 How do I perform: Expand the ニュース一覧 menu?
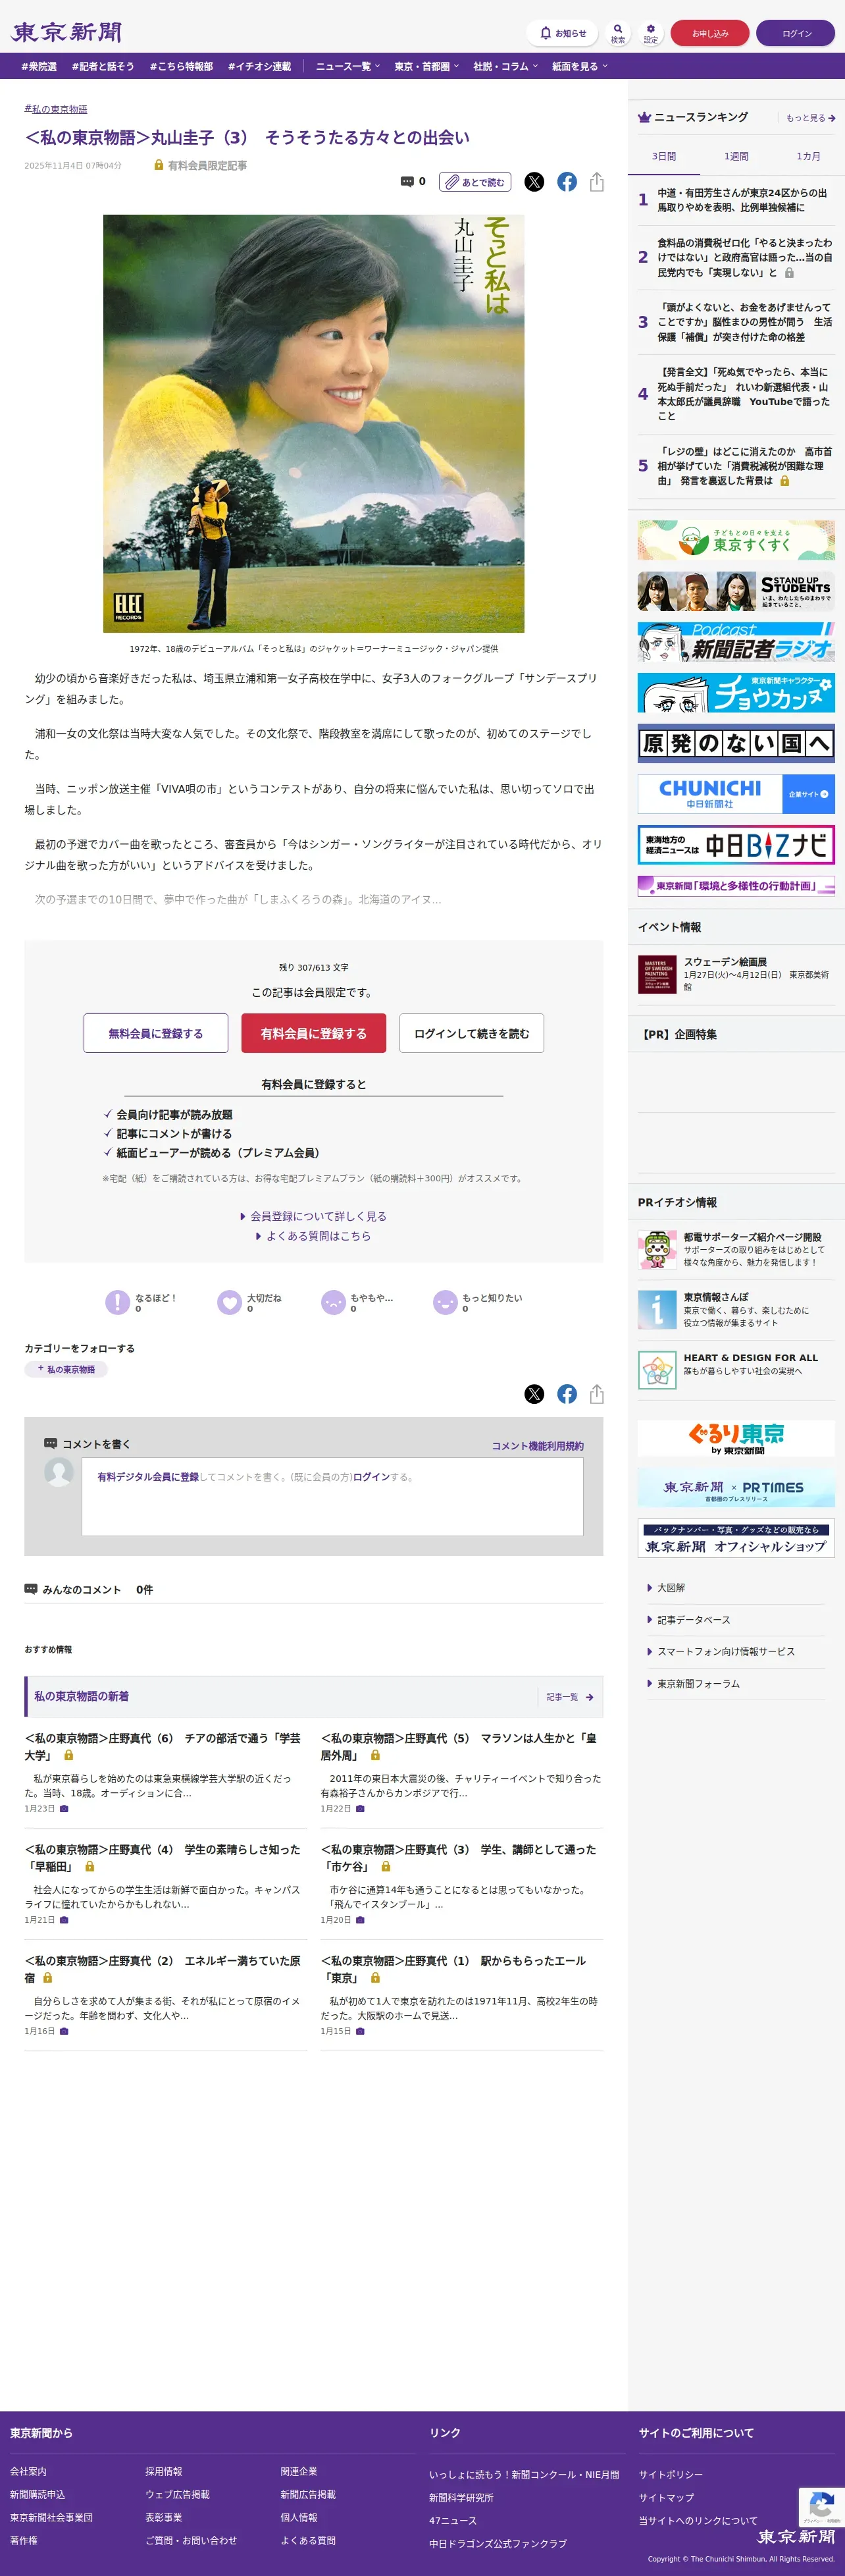point(348,67)
